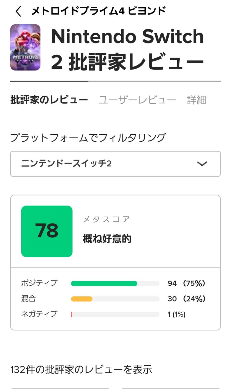The image size is (231, 389).
Task: Select the 批評家のレビュー tab
Action: click(49, 100)
